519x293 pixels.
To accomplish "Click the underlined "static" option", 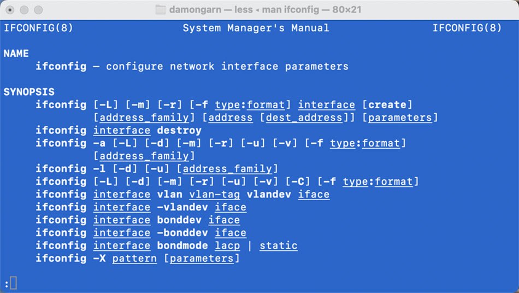I will click(278, 245).
